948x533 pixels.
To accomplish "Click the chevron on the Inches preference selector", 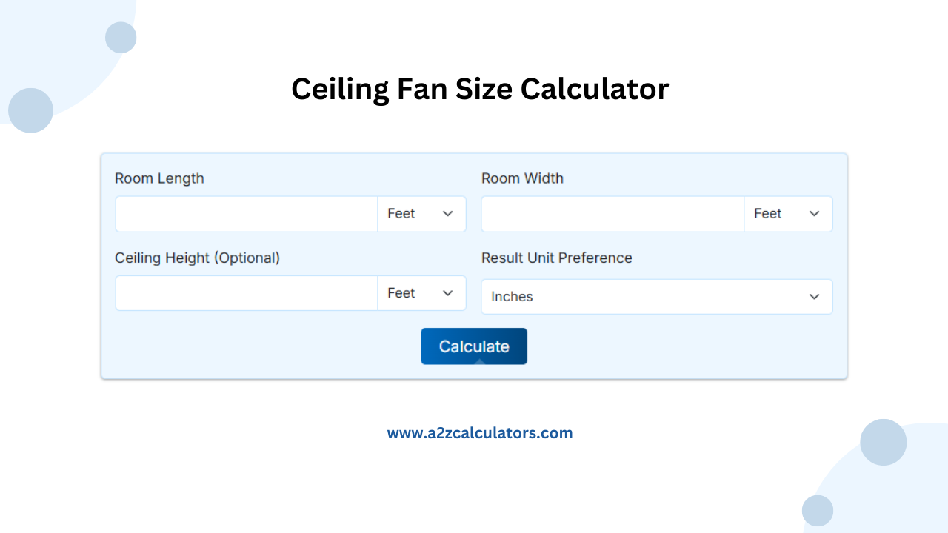I will [814, 296].
